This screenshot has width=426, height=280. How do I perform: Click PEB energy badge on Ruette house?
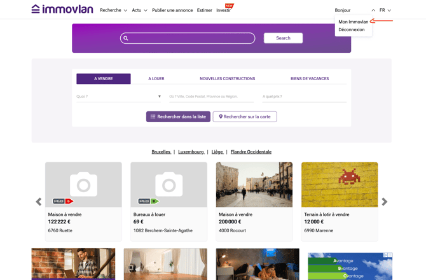tap(62, 201)
